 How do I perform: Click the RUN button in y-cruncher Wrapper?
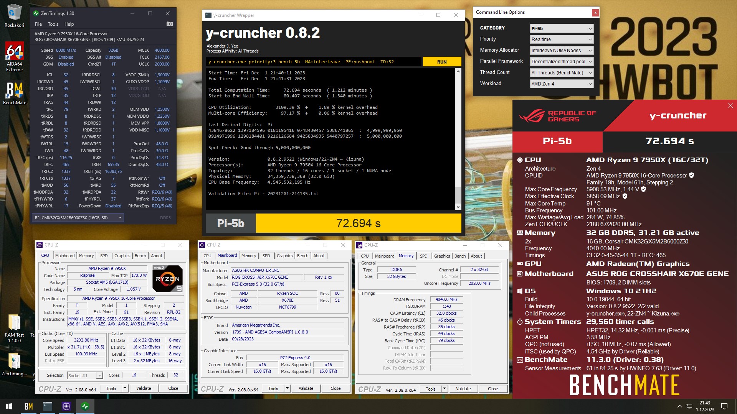point(442,62)
